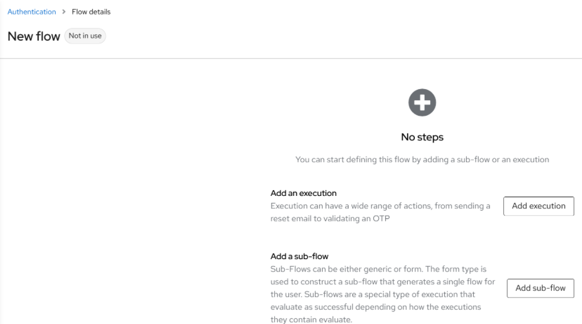Click the Add execution button

click(x=538, y=206)
